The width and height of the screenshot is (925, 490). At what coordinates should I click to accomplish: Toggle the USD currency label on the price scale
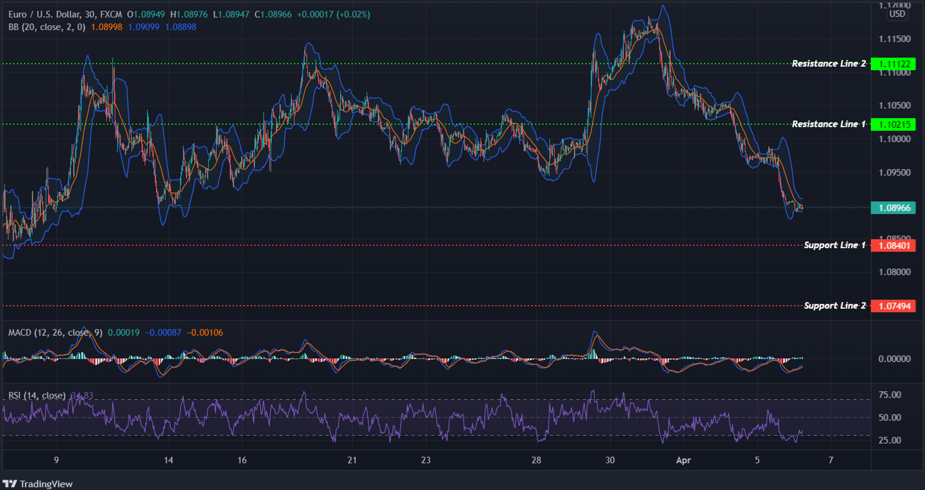click(x=898, y=14)
